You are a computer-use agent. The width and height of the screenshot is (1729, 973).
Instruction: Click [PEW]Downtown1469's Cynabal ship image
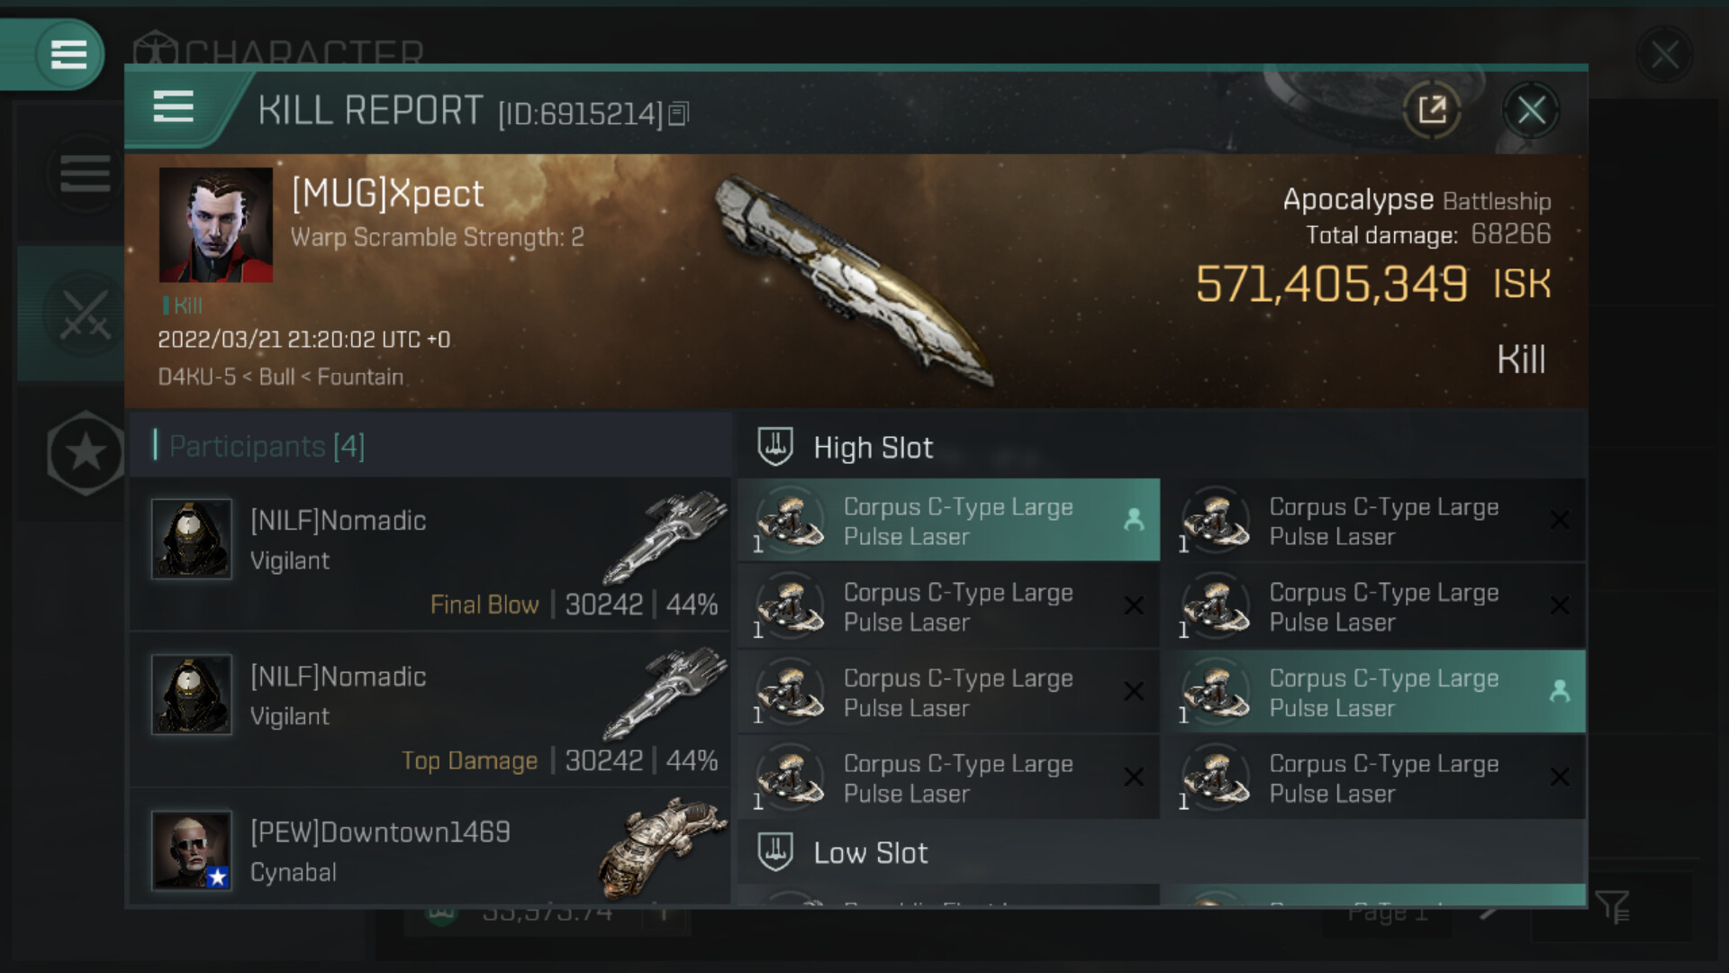pos(662,847)
